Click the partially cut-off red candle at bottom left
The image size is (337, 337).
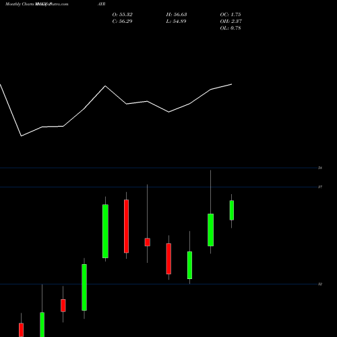pyautogui.click(x=21, y=325)
